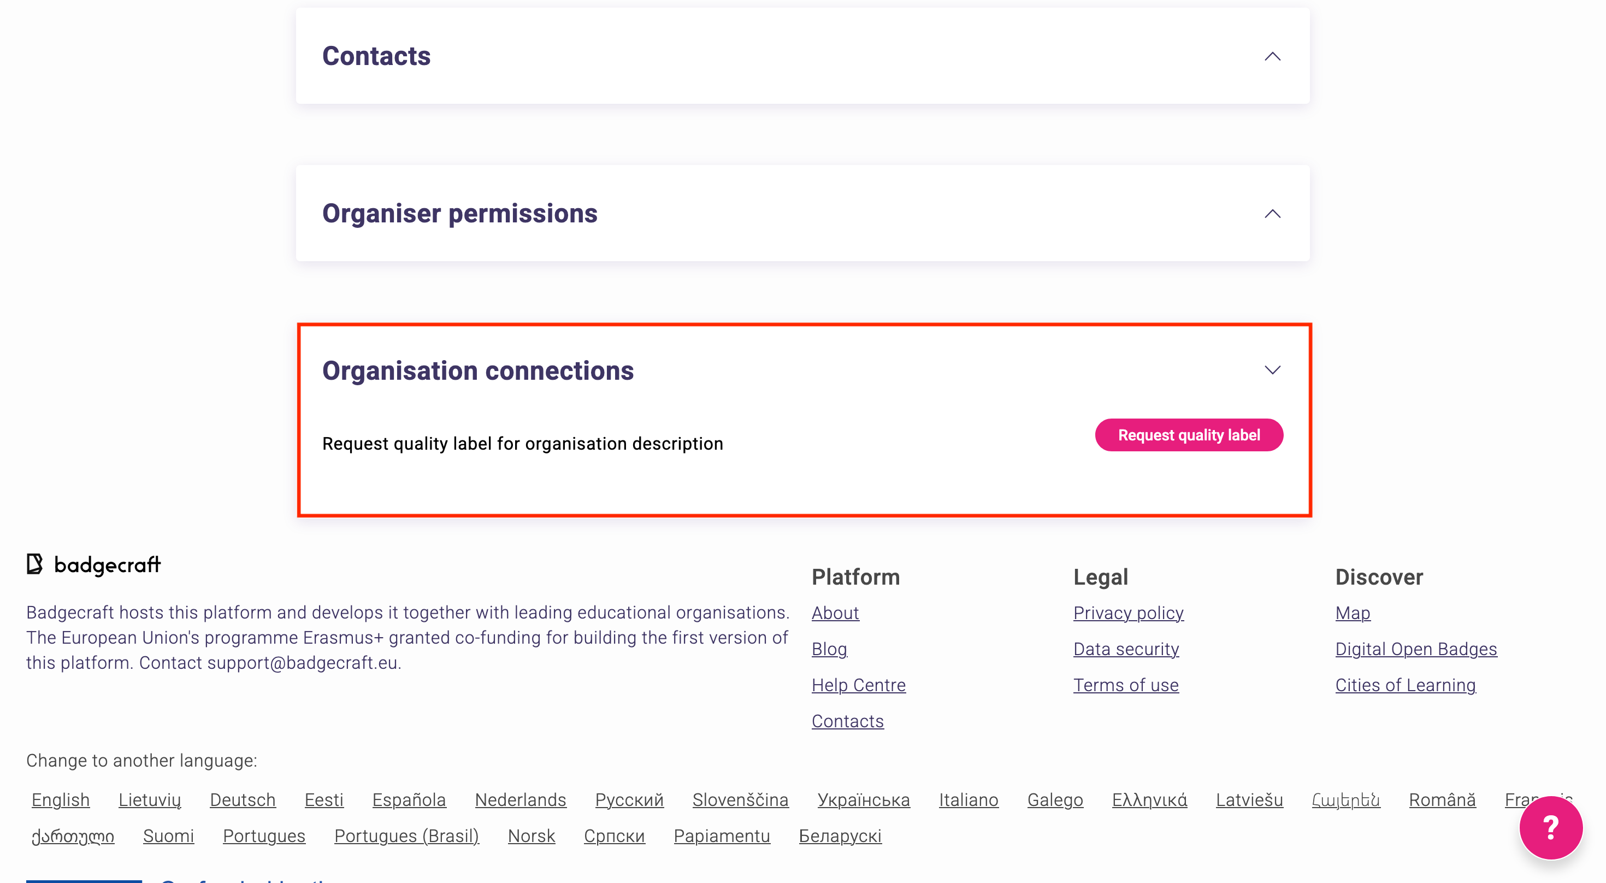Viewport: 1606px width, 883px height.
Task: Open the pink help question-mark button
Action: (x=1550, y=827)
